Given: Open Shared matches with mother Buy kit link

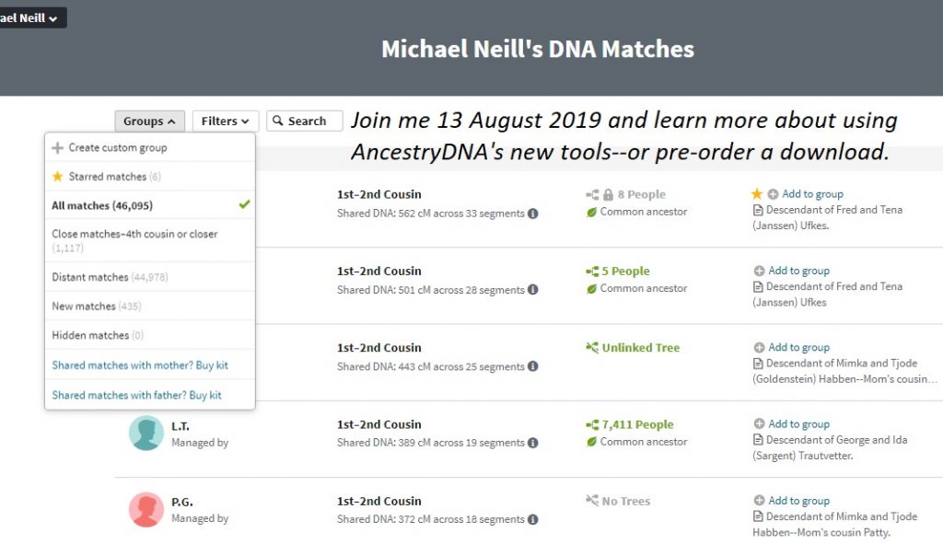Looking at the screenshot, I should [140, 365].
